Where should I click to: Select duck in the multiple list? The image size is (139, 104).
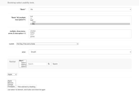[80, 35]
